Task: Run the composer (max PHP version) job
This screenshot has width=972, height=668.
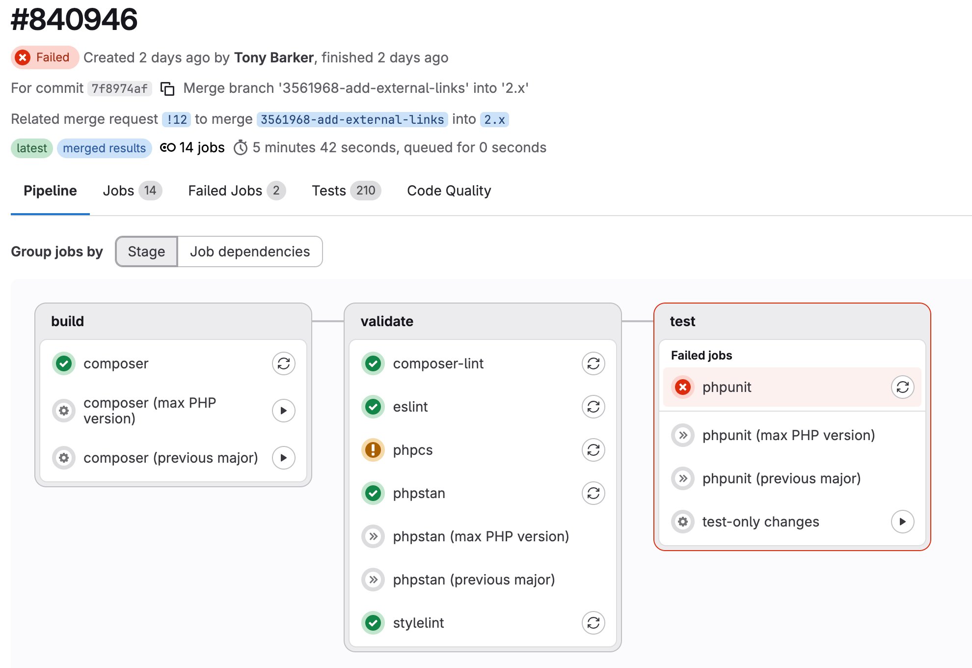Action: tap(284, 411)
